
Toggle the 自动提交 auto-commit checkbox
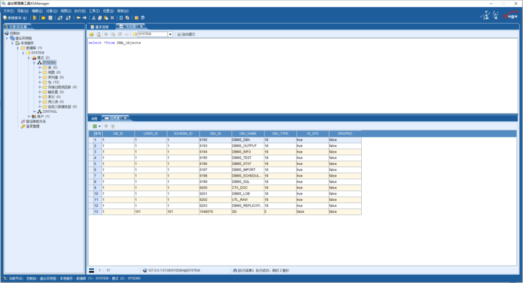point(179,34)
